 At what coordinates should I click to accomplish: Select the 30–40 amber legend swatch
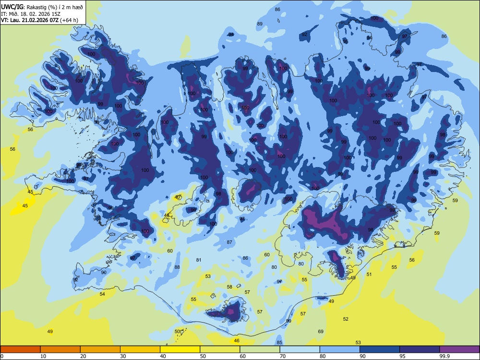pyautogui.click(x=140, y=349)
